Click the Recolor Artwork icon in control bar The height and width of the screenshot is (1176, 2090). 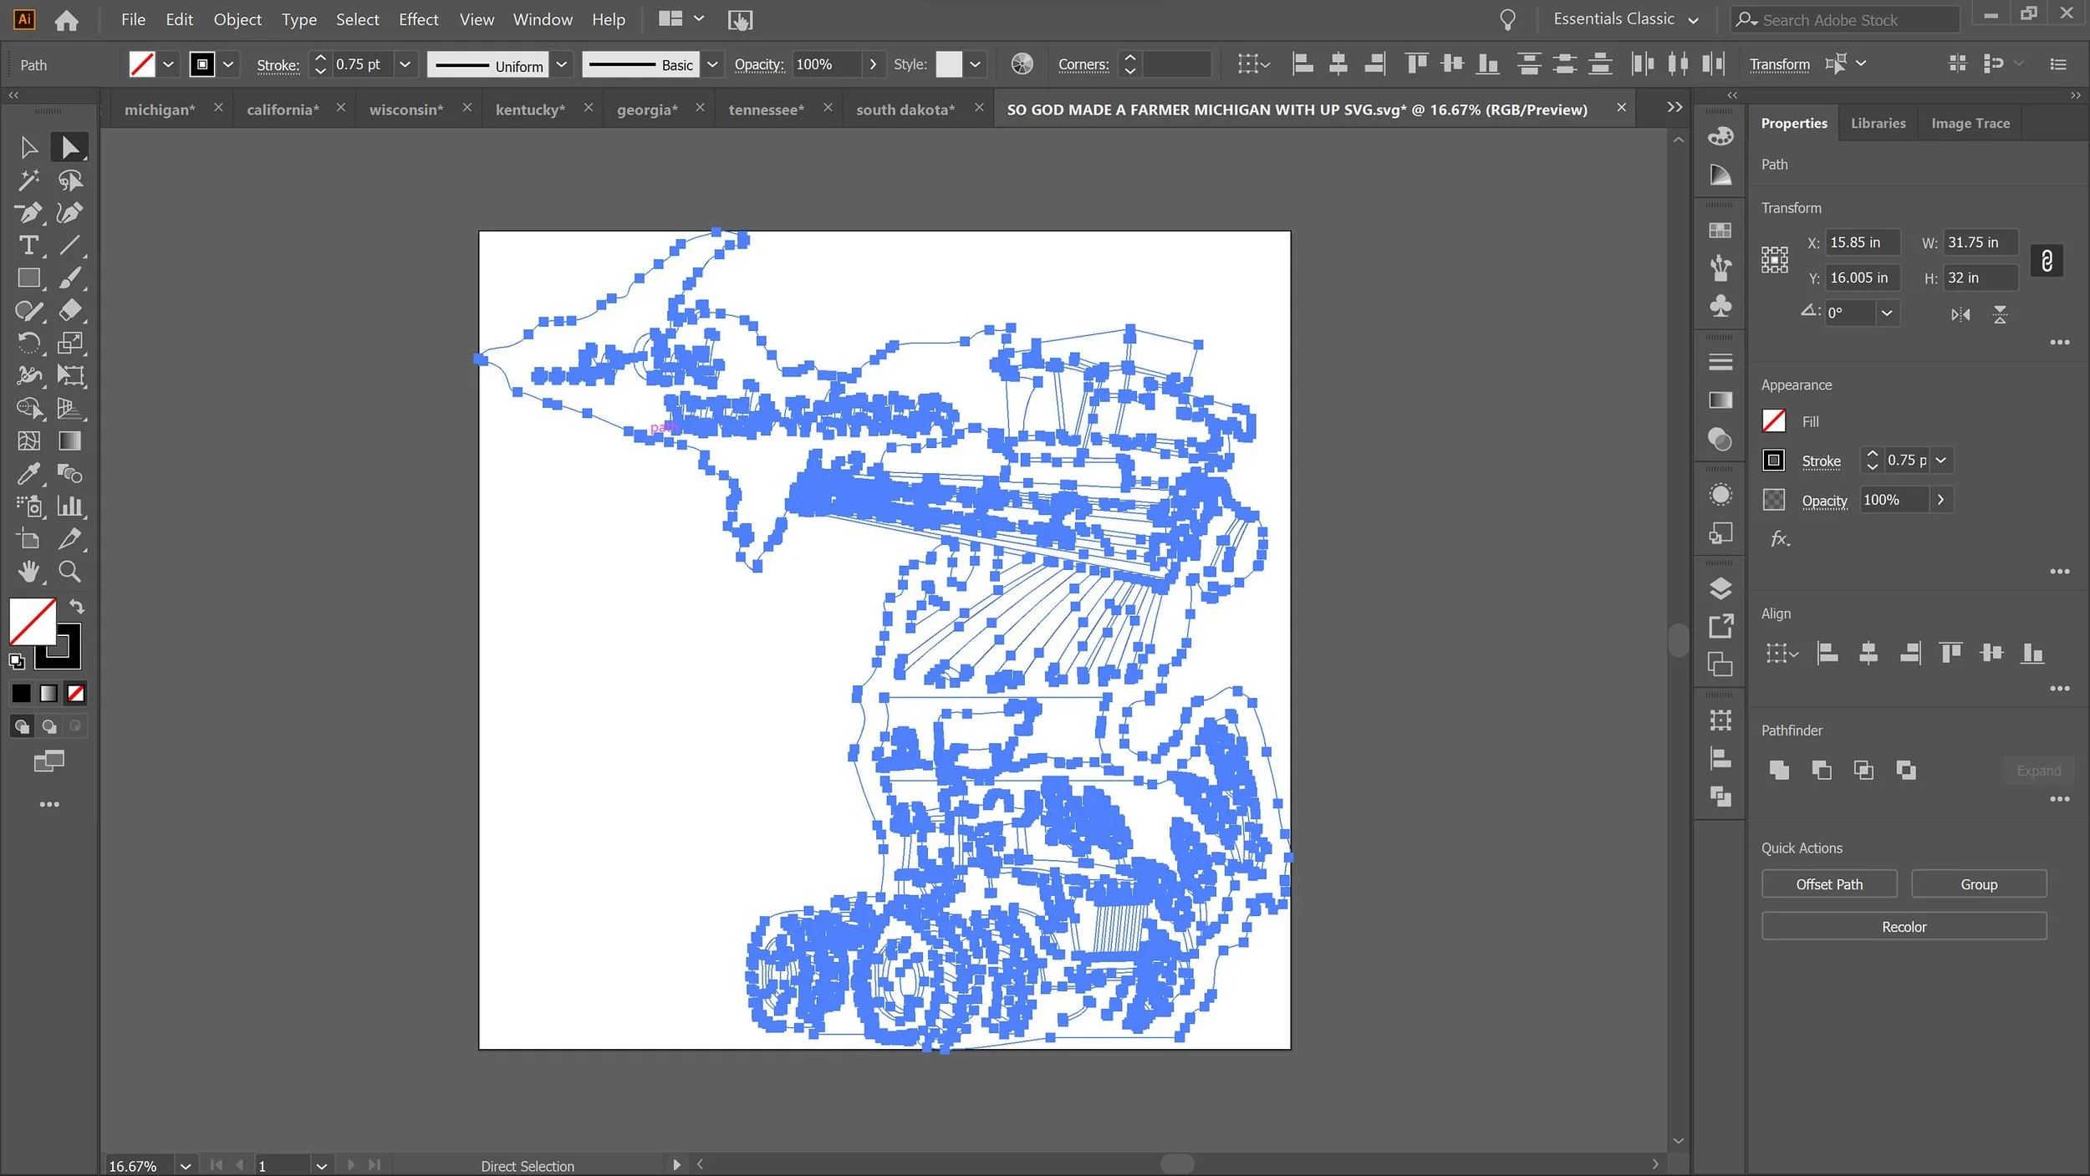pyautogui.click(x=1022, y=64)
